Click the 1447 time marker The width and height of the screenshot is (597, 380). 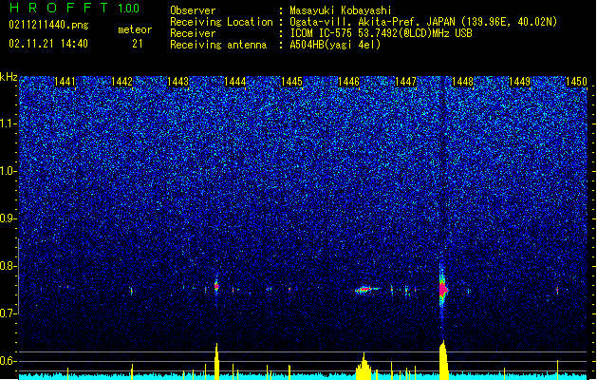tap(405, 82)
